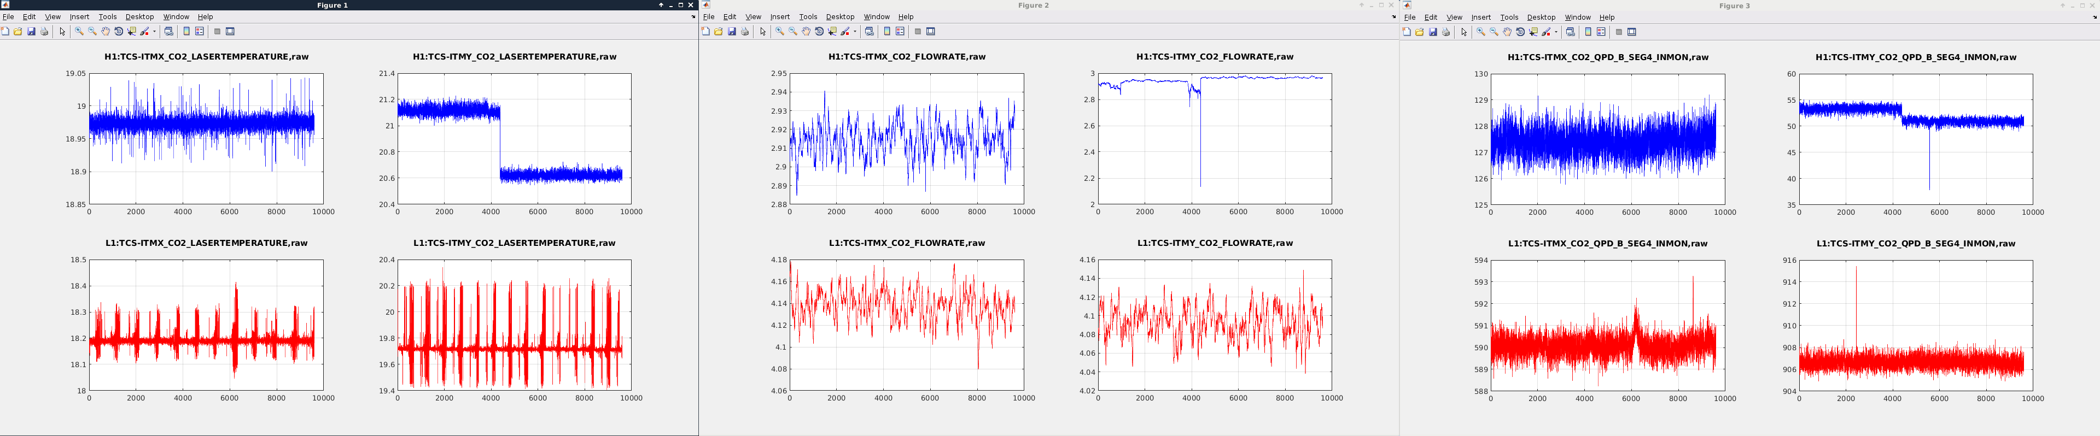Click Edit Plot arrow in Figure 2
Screen dimensions: 2100x436
763,32
